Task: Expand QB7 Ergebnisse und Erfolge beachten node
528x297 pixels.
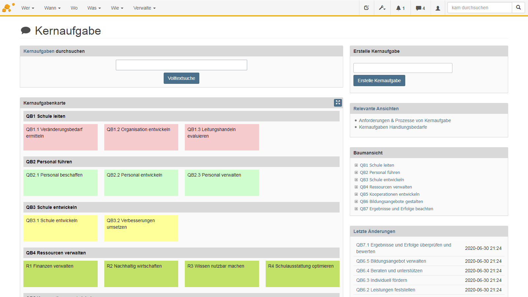Action: pyautogui.click(x=356, y=209)
